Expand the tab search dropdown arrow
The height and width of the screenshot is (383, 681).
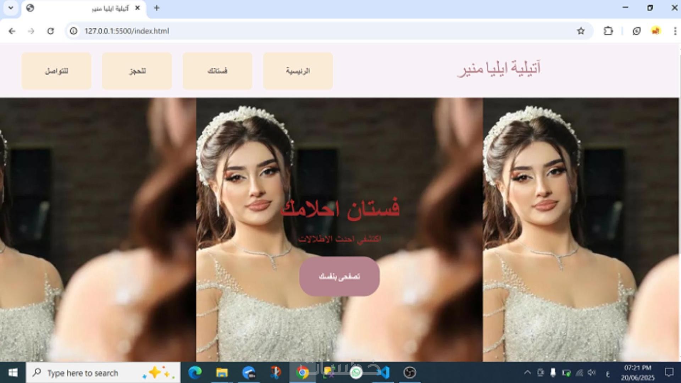pos(11,8)
